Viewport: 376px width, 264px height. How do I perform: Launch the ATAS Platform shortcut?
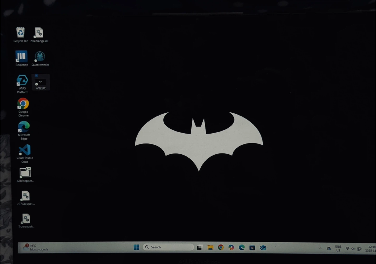(x=22, y=80)
